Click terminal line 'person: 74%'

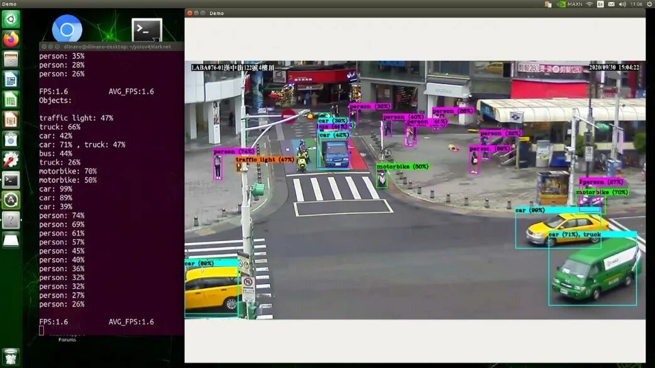62,215
